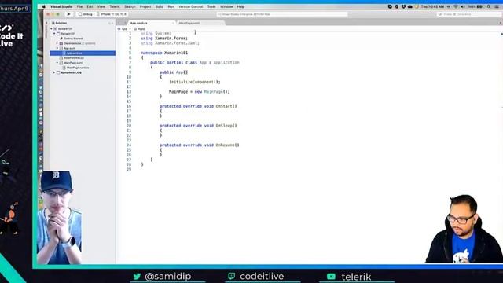Open the Telerik menu
This screenshot has width=503, height=283.
click(x=115, y=6)
